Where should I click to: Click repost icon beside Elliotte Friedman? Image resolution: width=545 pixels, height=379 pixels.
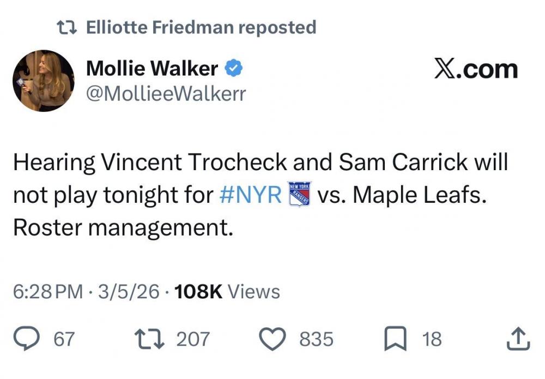[x=69, y=27]
